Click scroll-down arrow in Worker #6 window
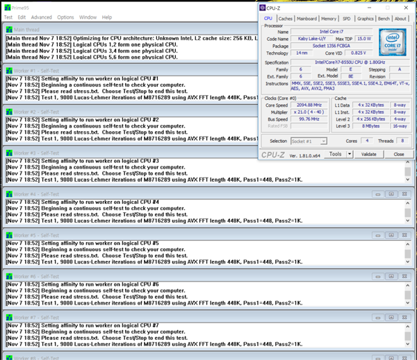 pos(408,303)
